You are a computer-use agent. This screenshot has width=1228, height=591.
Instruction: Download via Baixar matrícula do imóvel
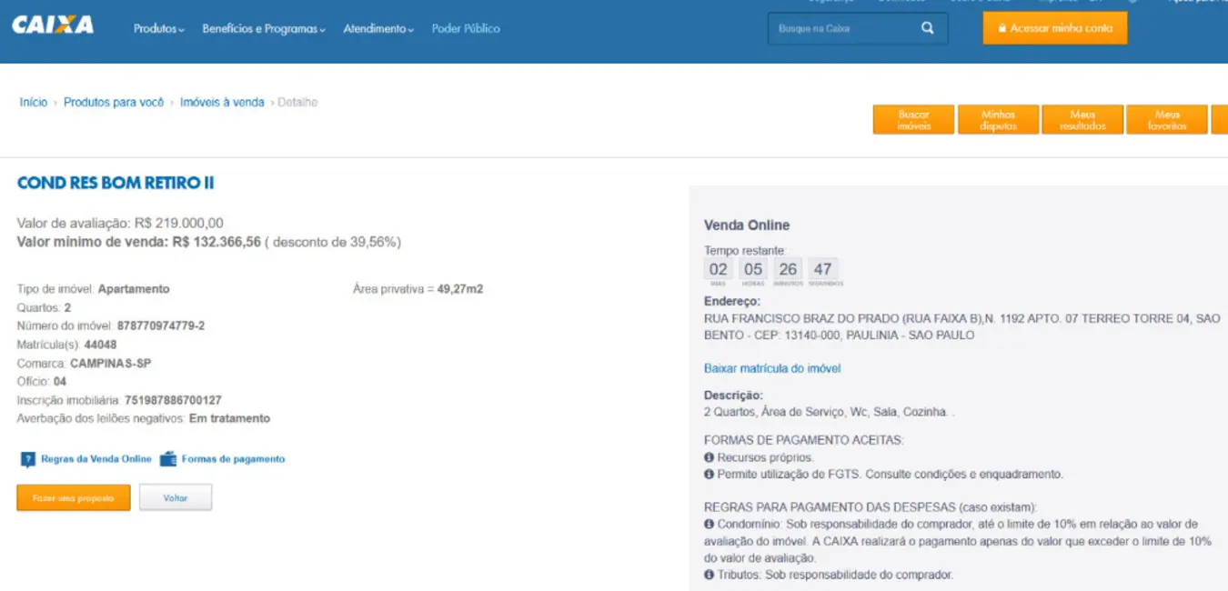772,368
